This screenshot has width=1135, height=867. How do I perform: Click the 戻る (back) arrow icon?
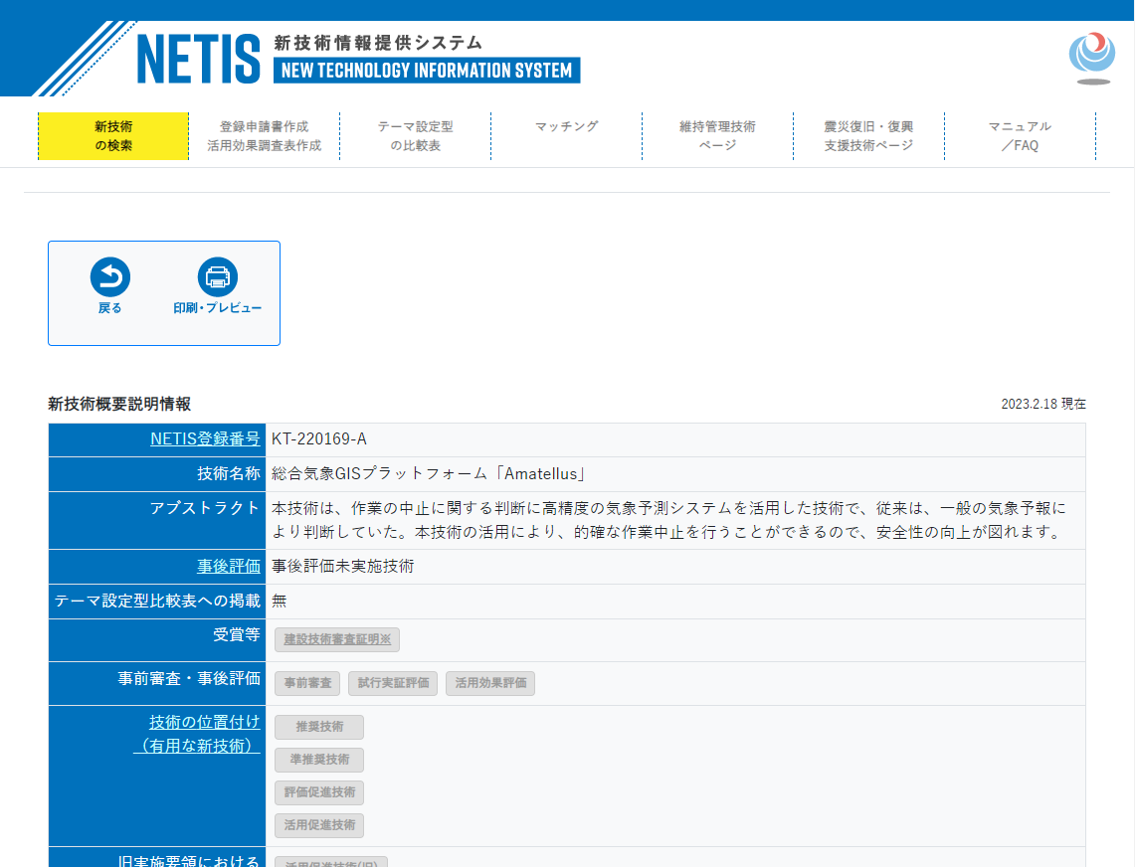[109, 277]
